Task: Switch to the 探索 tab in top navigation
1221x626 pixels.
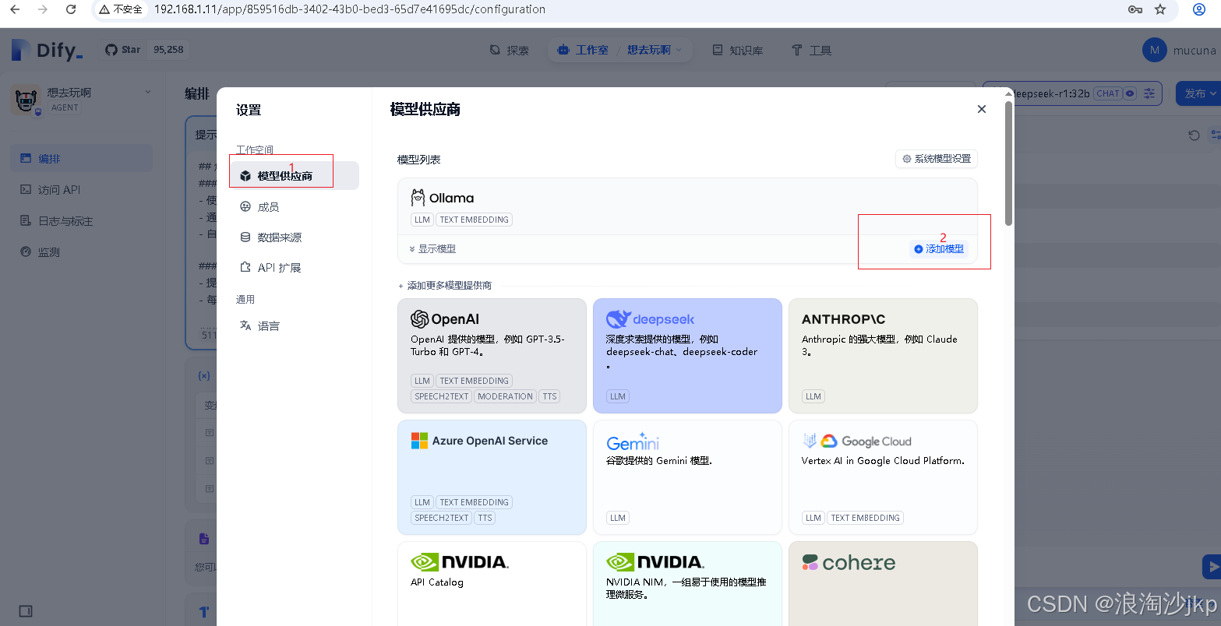Action: [x=510, y=50]
